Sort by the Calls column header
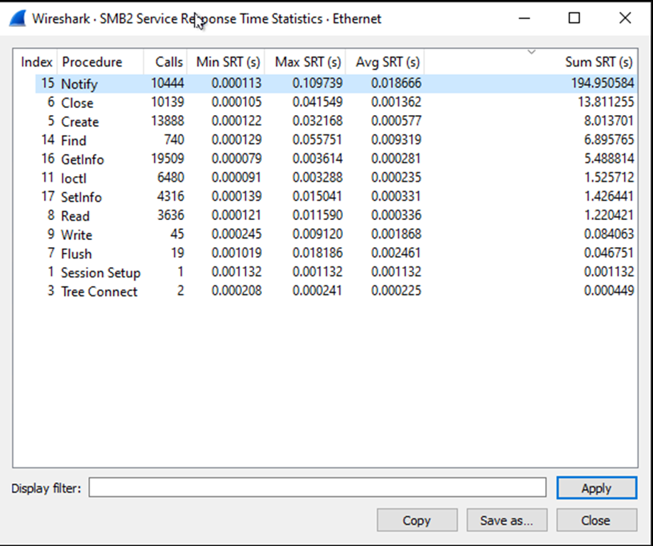The image size is (653, 546). (165, 62)
